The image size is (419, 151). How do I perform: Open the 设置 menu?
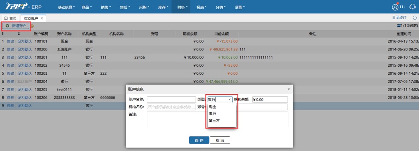tap(239, 7)
